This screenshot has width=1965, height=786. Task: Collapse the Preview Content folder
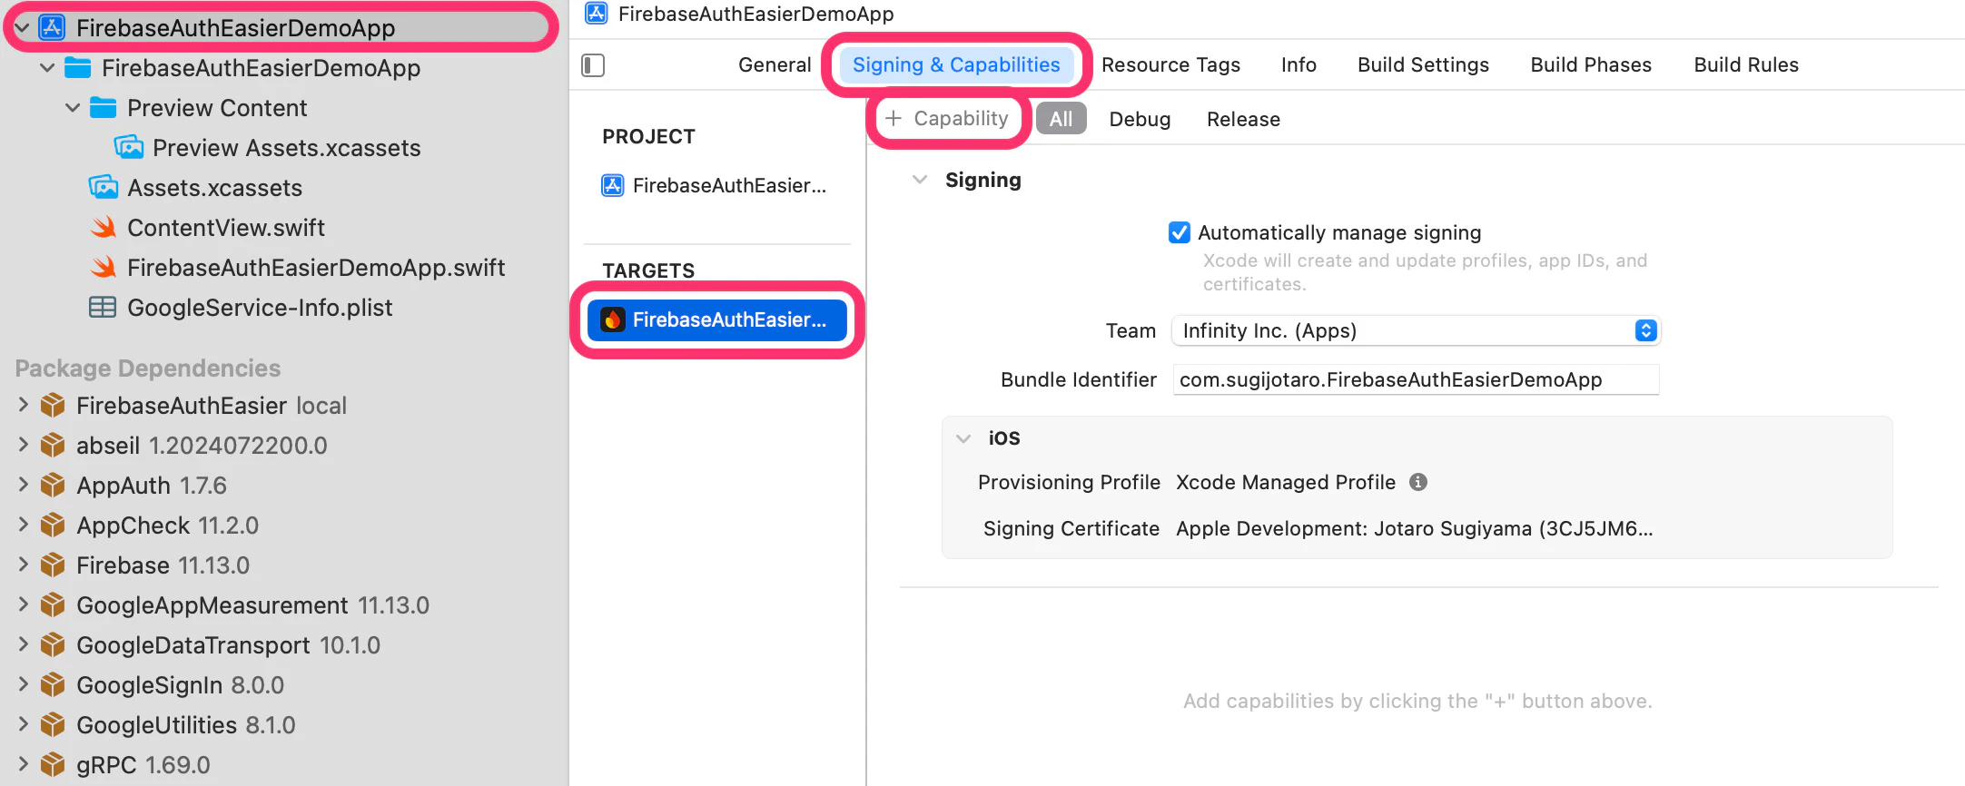(73, 108)
